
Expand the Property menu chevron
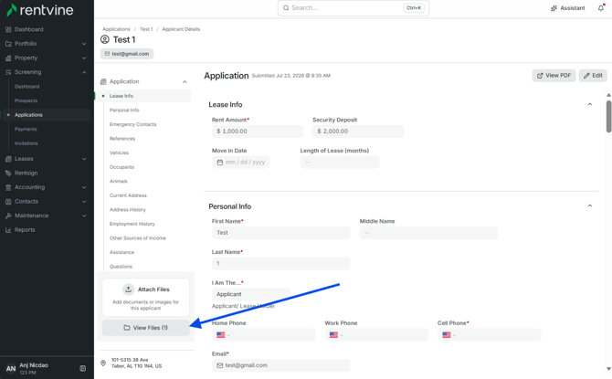[84, 58]
